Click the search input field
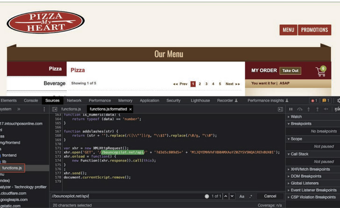This screenshot has width=340, height=208. (x=126, y=196)
